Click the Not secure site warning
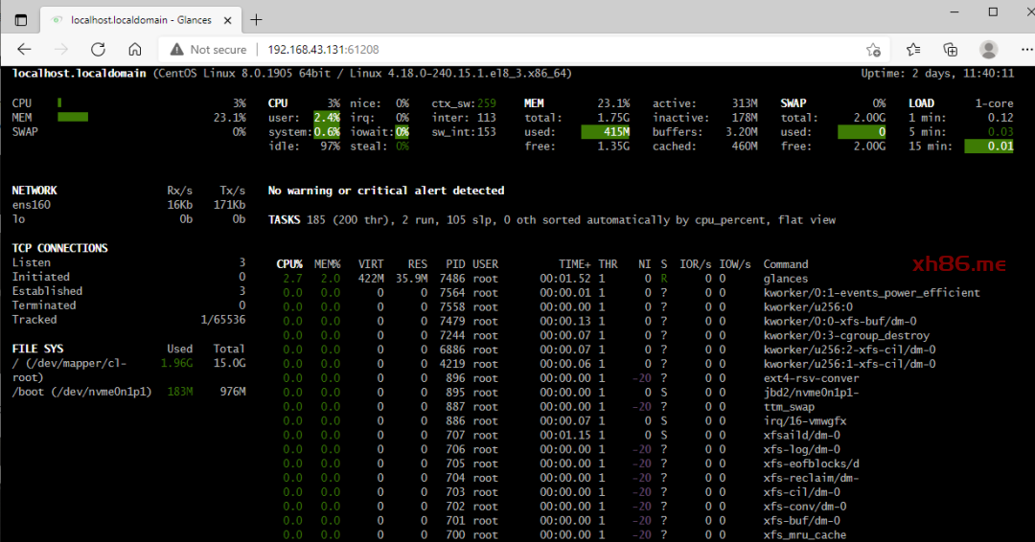This screenshot has width=1035, height=542. (208, 50)
